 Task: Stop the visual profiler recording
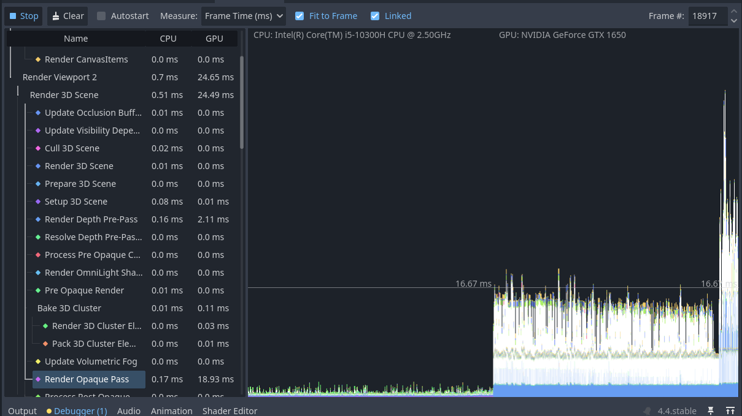click(23, 16)
